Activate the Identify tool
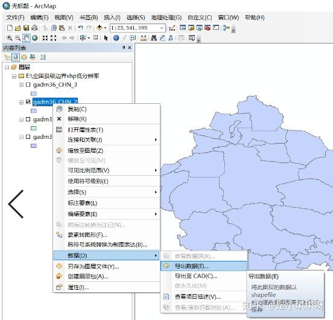Screen dimensions: 333x320 [x=116, y=38]
